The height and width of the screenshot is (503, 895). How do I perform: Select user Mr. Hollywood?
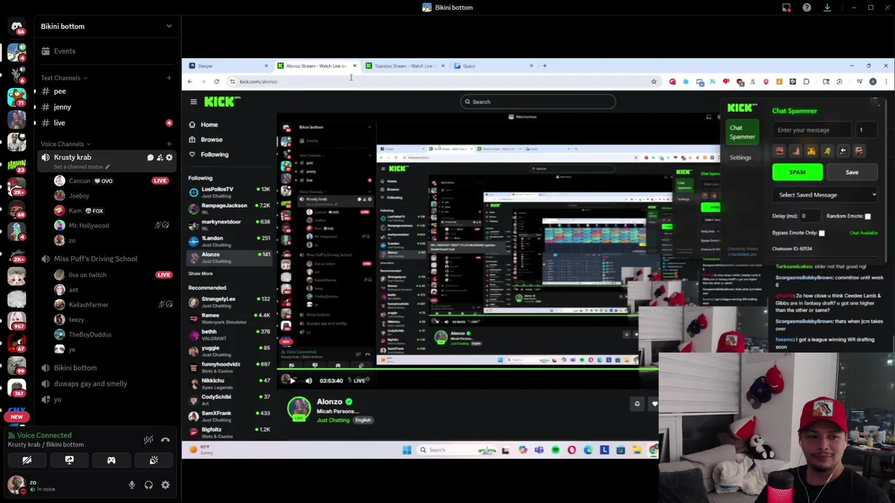tap(89, 226)
